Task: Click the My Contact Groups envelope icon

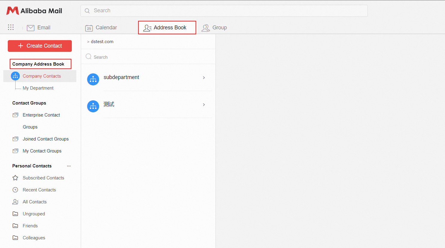Action: (15, 151)
